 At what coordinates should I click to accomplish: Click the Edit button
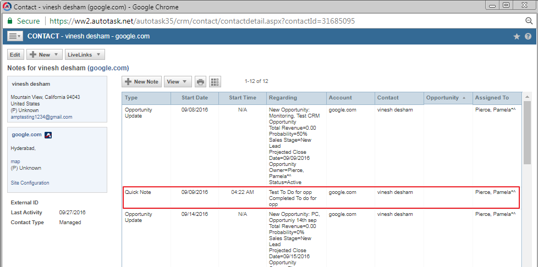pos(15,54)
